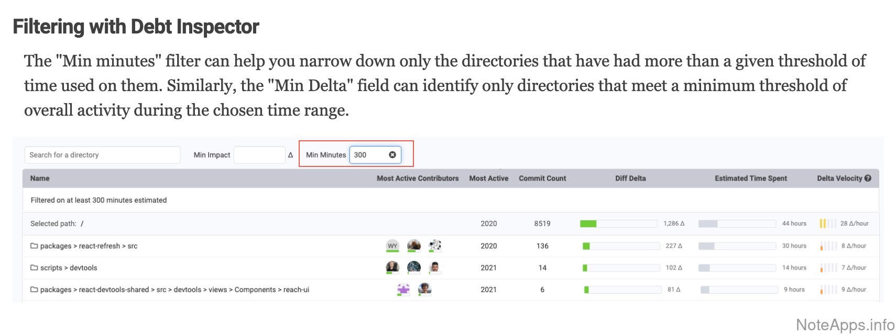Select the purple puzzle contributor avatar
Image resolution: width=896 pixels, height=335 pixels.
(403, 289)
